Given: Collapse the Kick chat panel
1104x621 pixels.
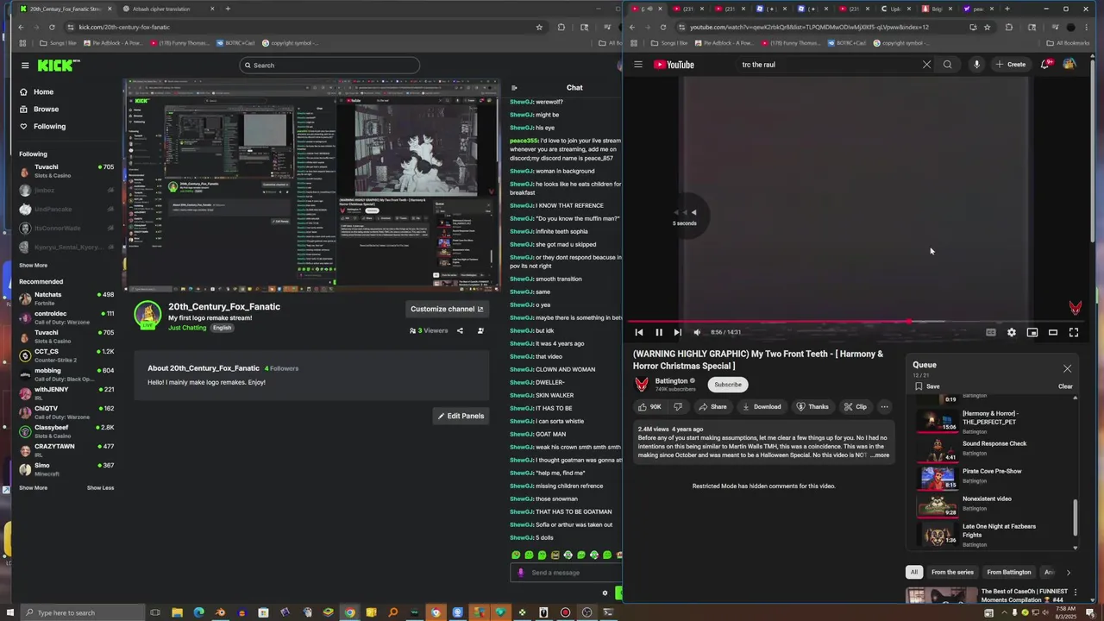Looking at the screenshot, I should (x=514, y=88).
